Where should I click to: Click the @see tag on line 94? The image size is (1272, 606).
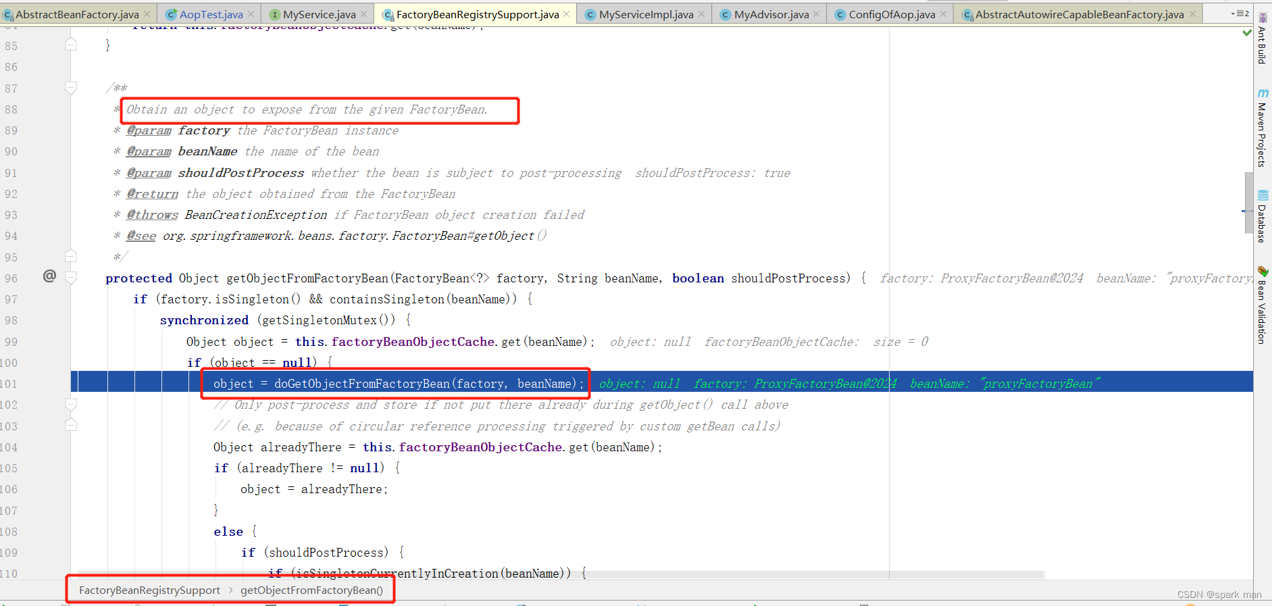(x=141, y=236)
